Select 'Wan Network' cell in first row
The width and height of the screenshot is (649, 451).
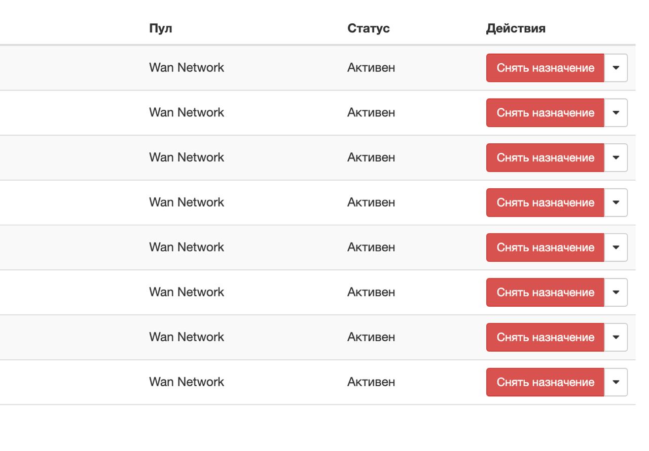pos(187,68)
